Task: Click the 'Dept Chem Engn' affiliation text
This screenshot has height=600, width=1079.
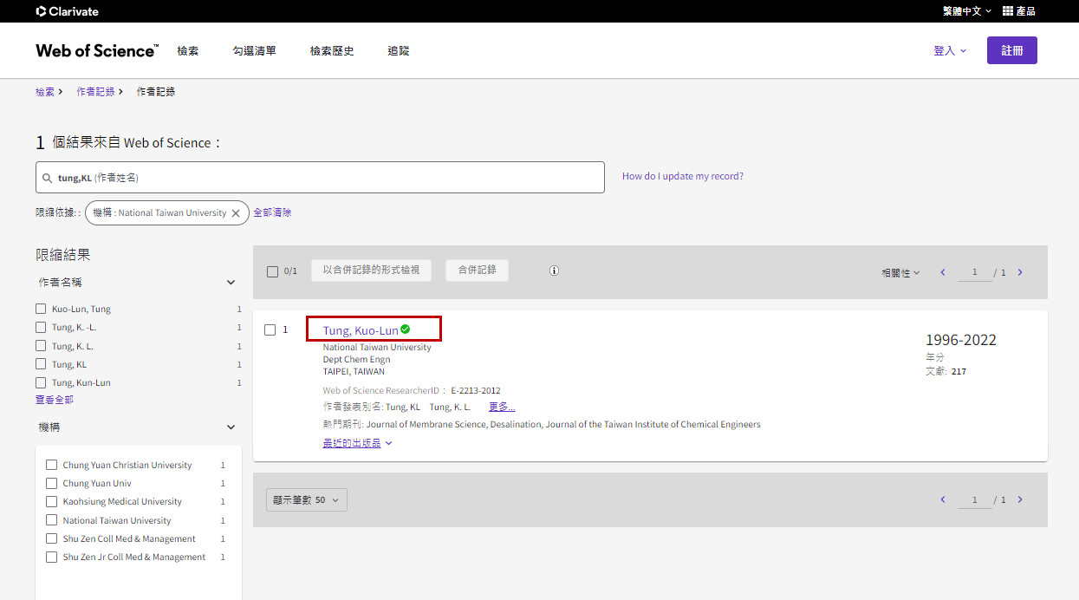Action: coord(356,360)
